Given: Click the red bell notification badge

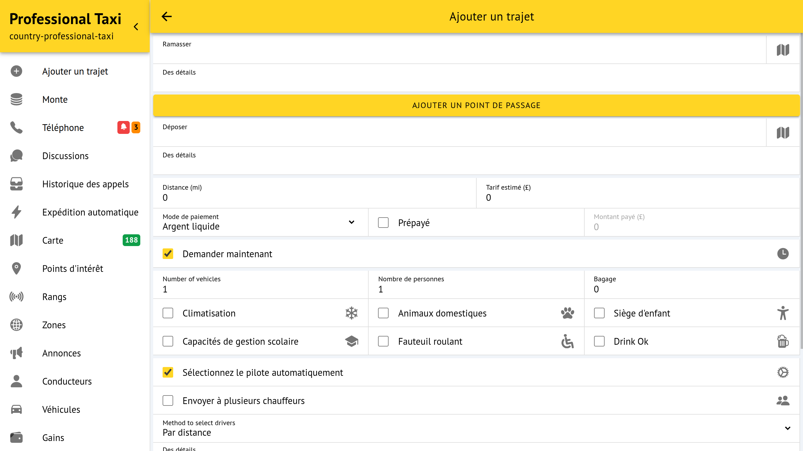Looking at the screenshot, I should point(123,127).
